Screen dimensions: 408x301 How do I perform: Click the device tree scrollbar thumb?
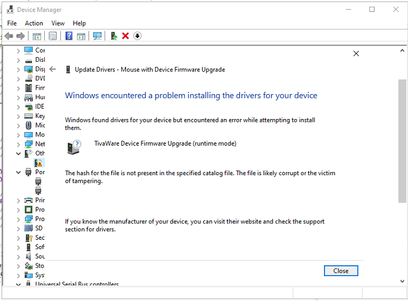(x=402, y=141)
